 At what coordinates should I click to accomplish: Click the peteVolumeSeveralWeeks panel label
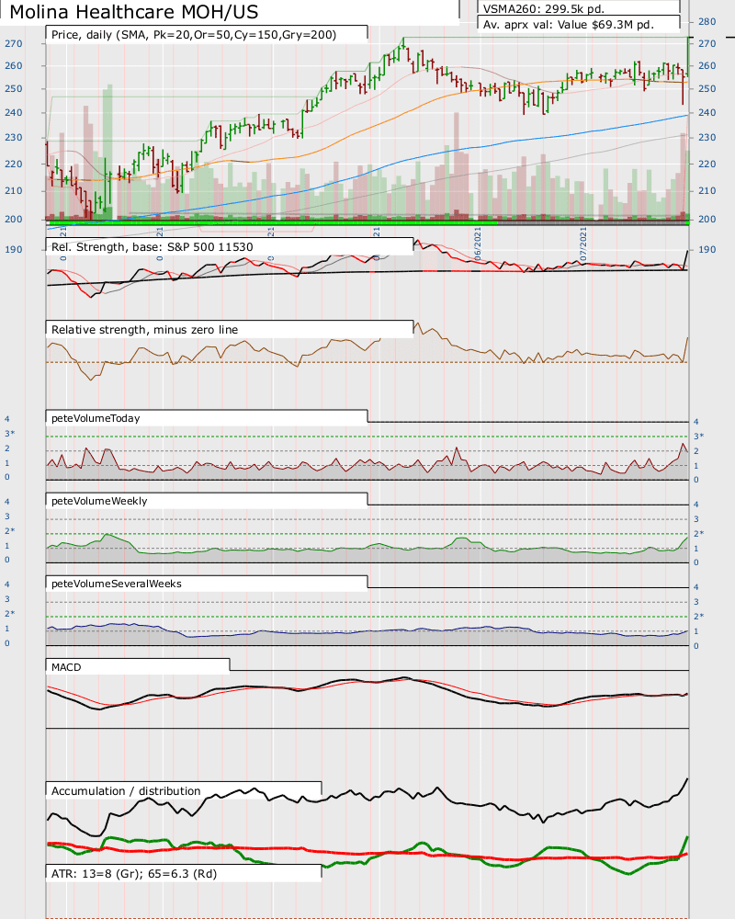(x=117, y=584)
